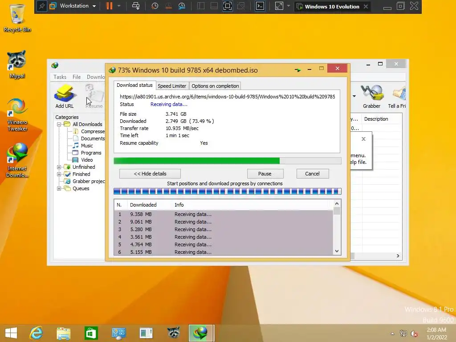Show hidden tray icons arrow
Viewport: 456px width, 342px height.
pyautogui.click(x=392, y=334)
